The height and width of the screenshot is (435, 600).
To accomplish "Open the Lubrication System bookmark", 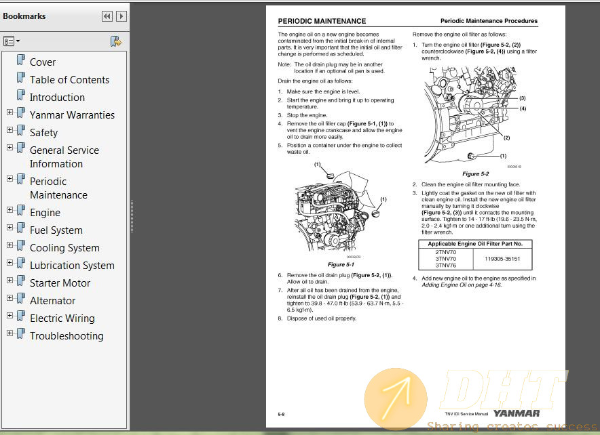I will (73, 266).
